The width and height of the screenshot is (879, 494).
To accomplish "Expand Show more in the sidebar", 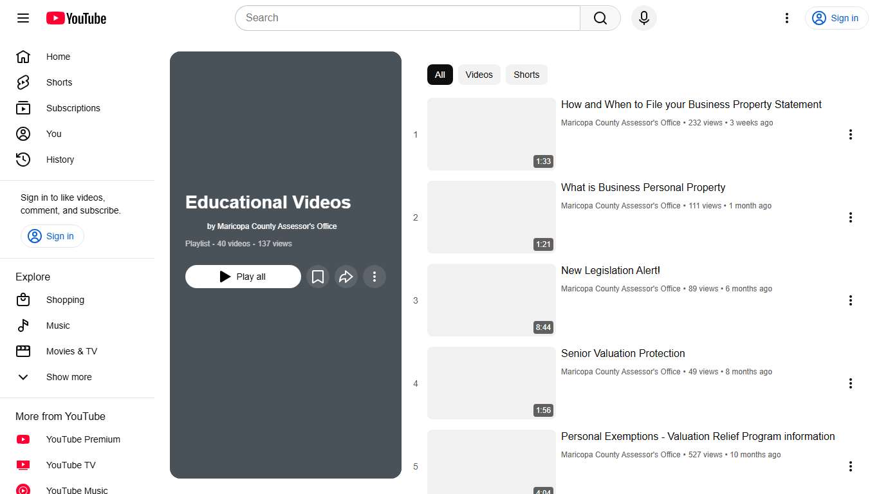I will 69,377.
